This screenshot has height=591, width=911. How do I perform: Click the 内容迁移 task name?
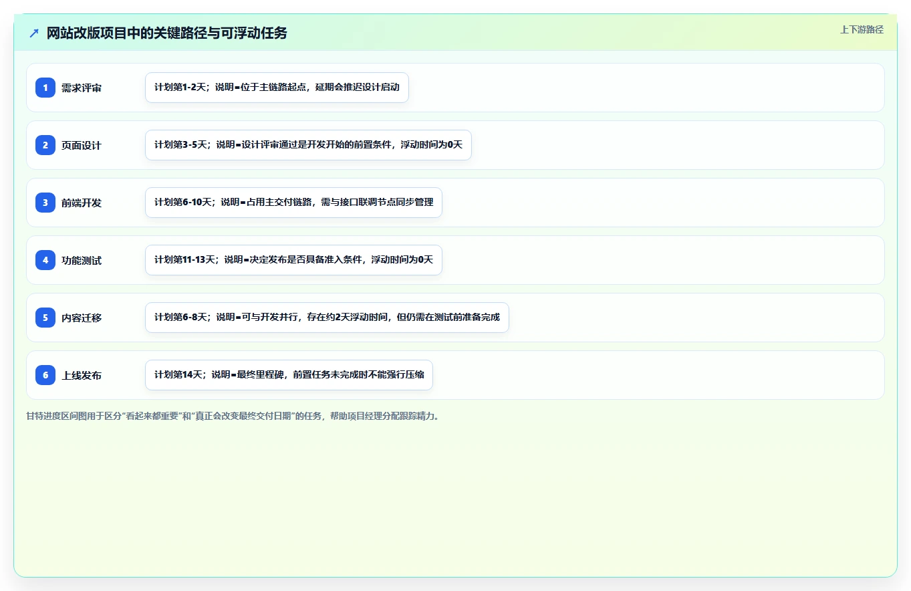pyautogui.click(x=82, y=318)
